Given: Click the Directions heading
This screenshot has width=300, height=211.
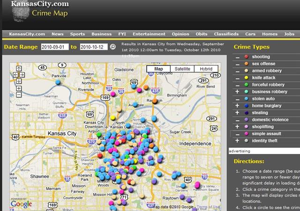Looking at the screenshot, I should [x=249, y=161].
